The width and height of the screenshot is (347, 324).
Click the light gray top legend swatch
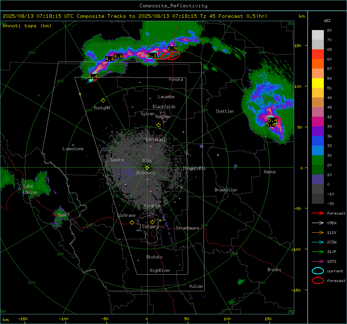(318, 35)
